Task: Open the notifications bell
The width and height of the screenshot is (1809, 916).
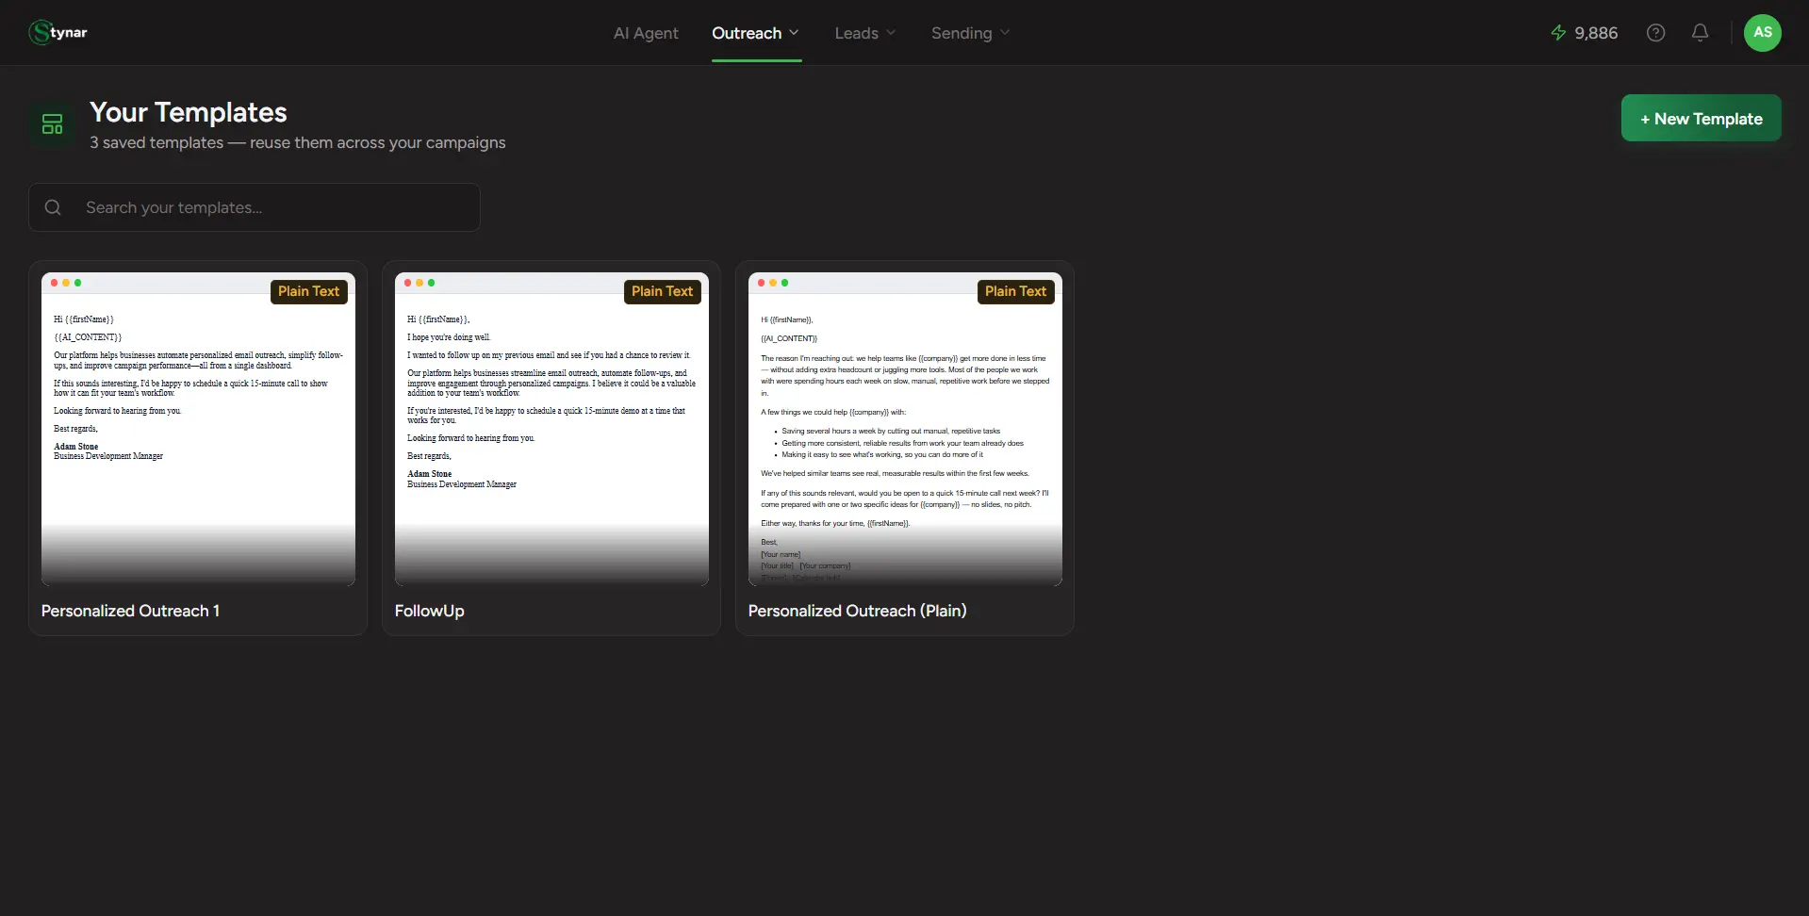Action: click(1700, 33)
